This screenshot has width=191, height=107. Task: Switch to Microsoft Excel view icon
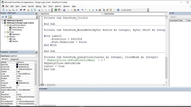(x=56, y=10)
